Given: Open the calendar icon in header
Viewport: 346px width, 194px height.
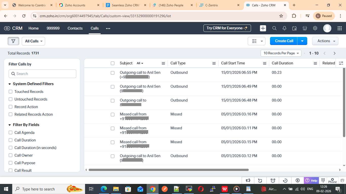Looking at the screenshot, I should coord(294,28).
